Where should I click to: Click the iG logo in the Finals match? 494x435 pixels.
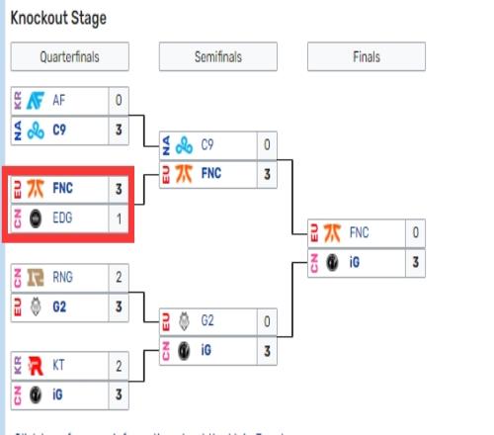tap(332, 263)
